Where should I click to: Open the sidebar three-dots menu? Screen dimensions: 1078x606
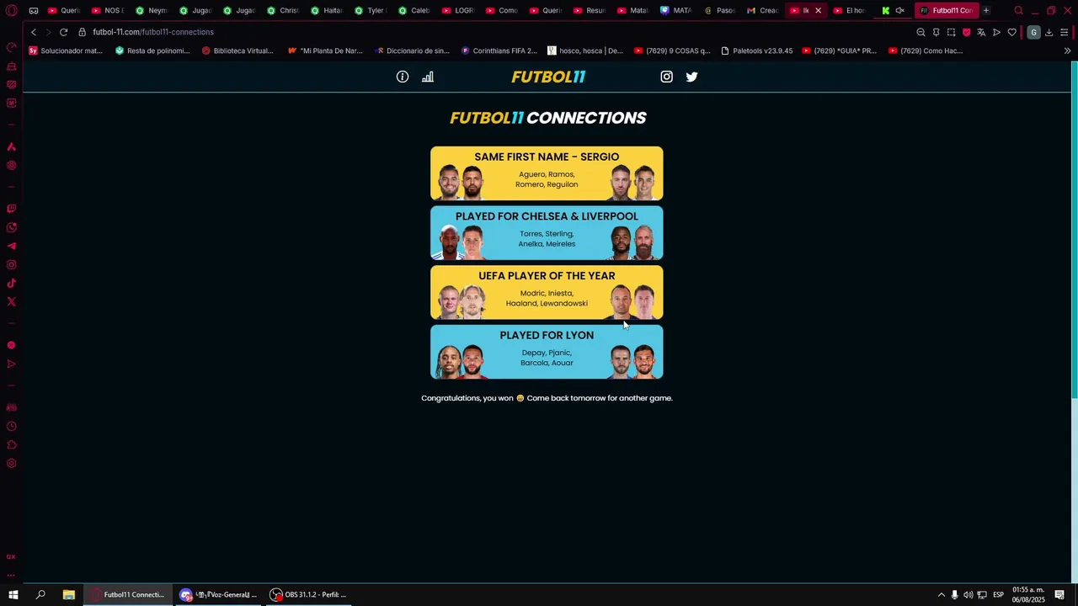tap(12, 575)
